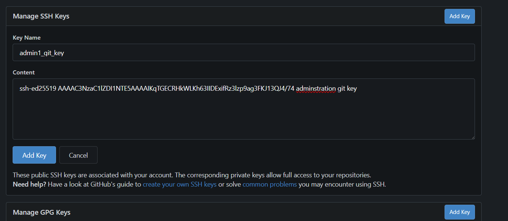Click the "These public SSH keys" description sentence
Image resolution: width=508 pixels, height=221 pixels.
(x=191, y=175)
